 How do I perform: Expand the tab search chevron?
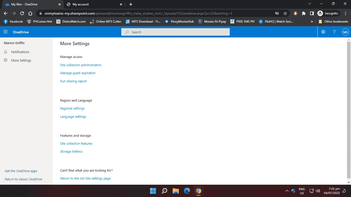[310, 4]
